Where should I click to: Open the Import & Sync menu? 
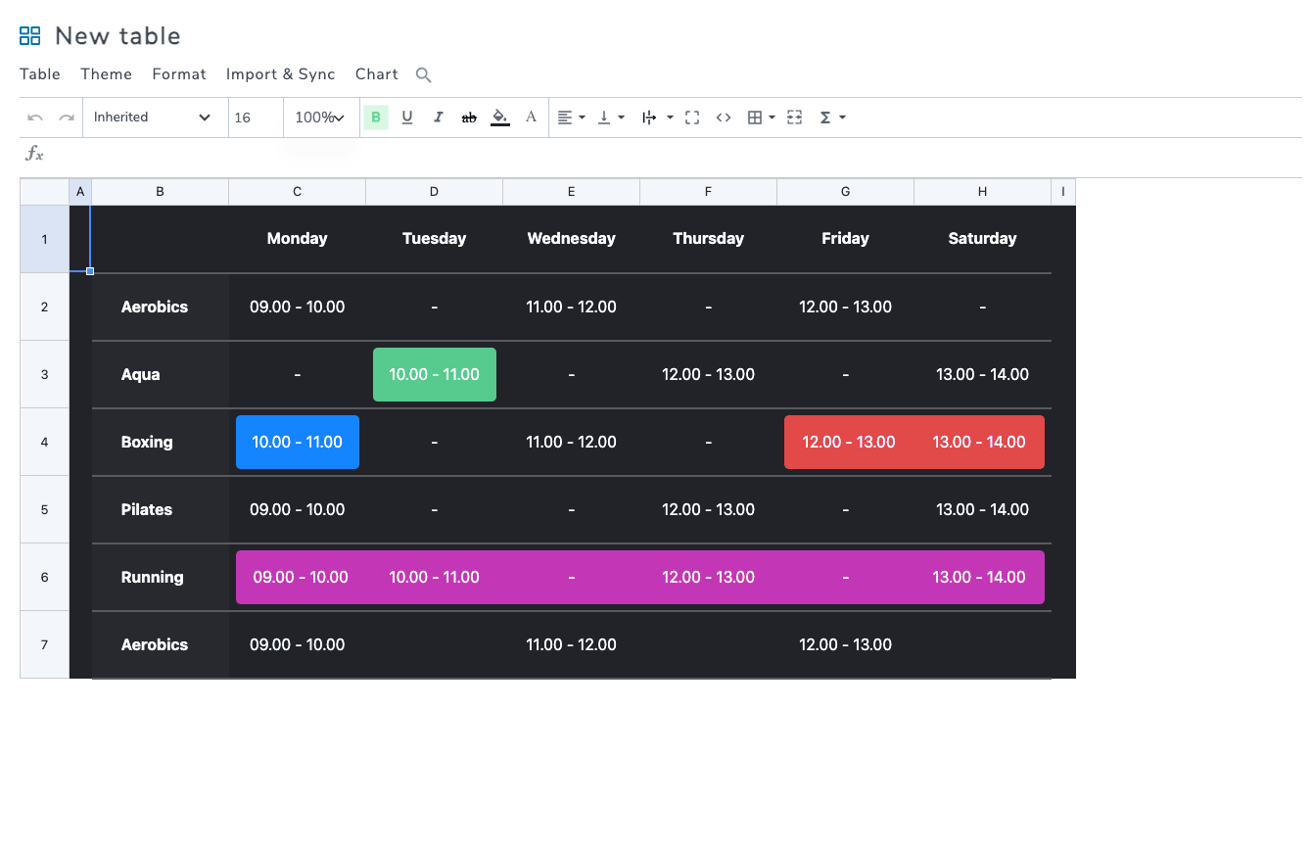pyautogui.click(x=281, y=74)
